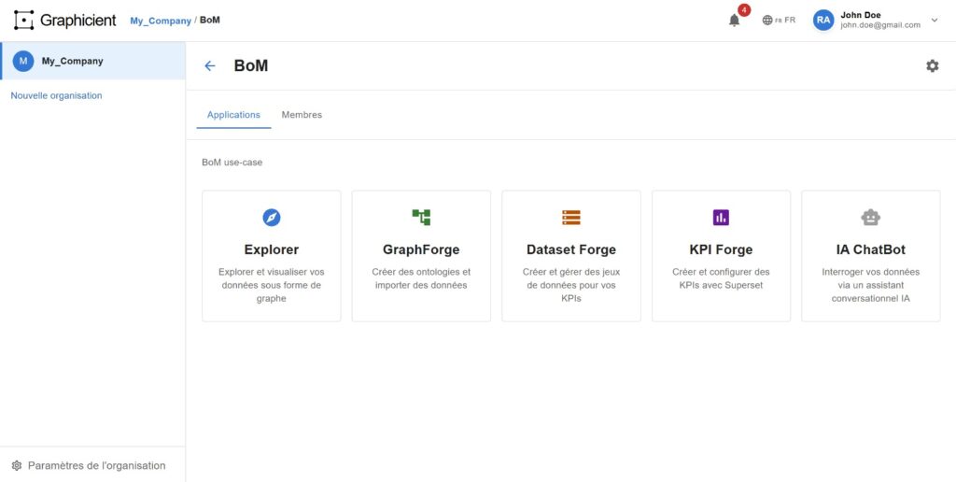Screen dimensions: 956x482
Task: Open BoM settings with the gear icon
Action: coord(932,66)
